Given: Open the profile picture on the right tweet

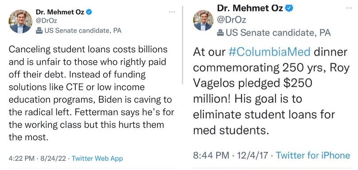Looking at the screenshot, I should 203,20.
